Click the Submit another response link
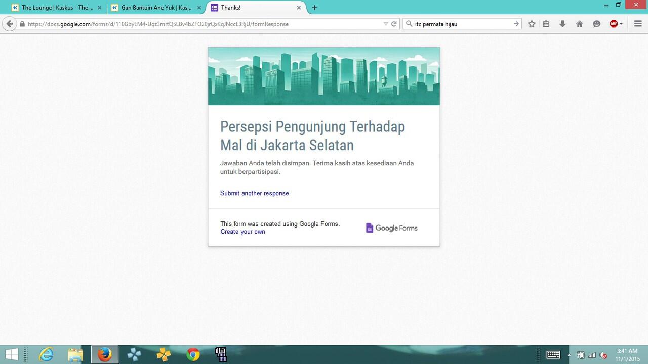 [254, 193]
